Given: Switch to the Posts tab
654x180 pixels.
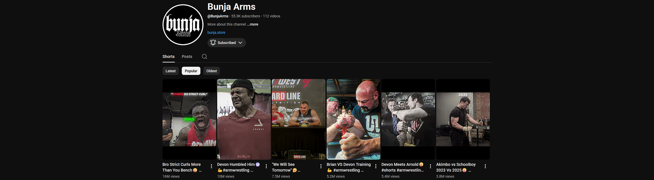Looking at the screenshot, I should point(187,56).
